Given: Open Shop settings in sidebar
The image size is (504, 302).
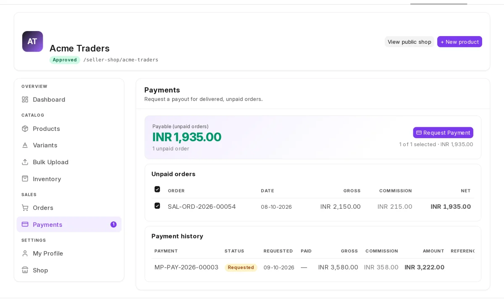Looking at the screenshot, I should [69, 270].
